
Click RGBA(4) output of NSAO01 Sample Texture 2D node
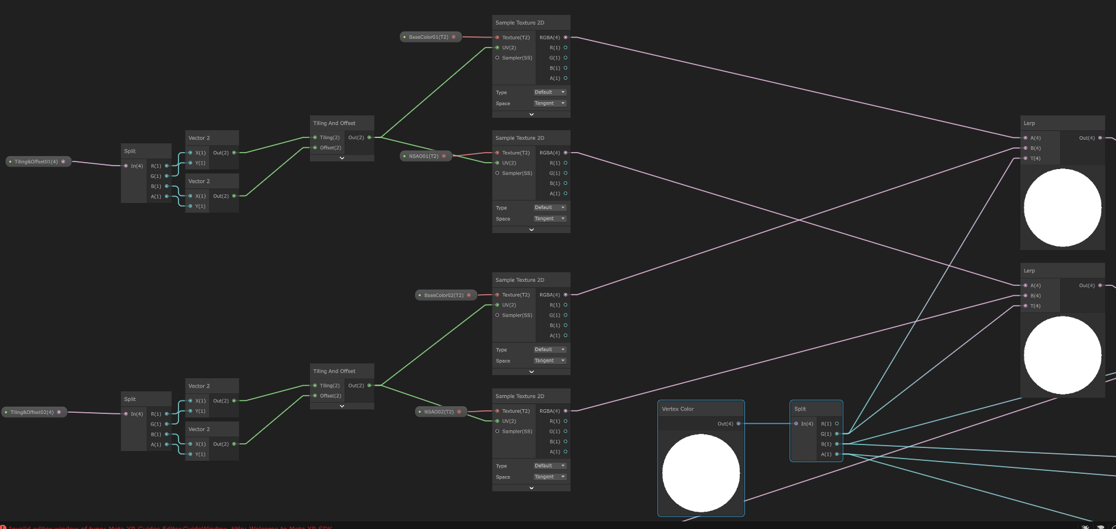(565, 153)
